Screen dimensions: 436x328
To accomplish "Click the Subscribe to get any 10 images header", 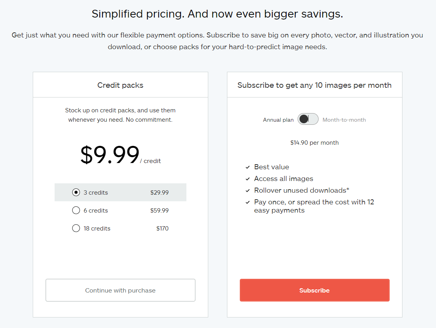I will pyautogui.click(x=314, y=85).
